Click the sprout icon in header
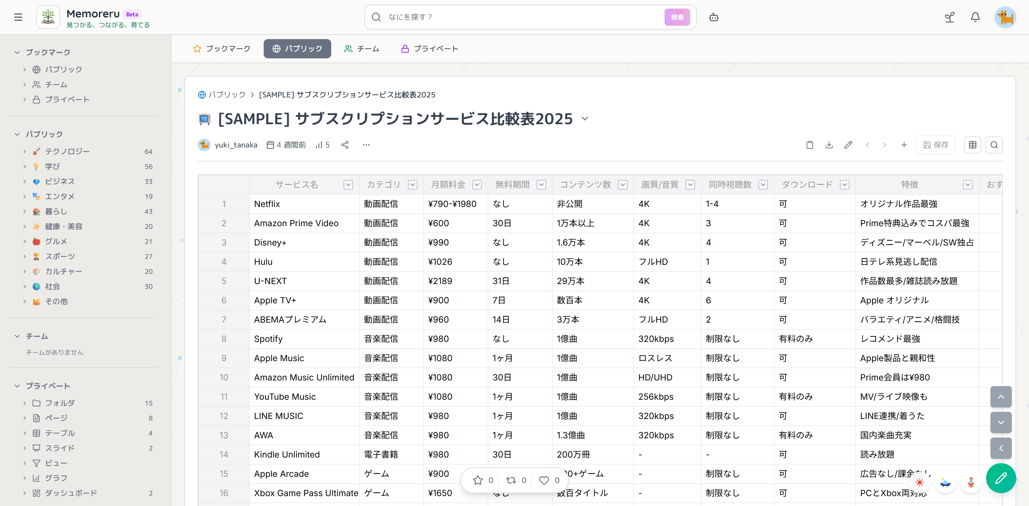 [x=949, y=17]
